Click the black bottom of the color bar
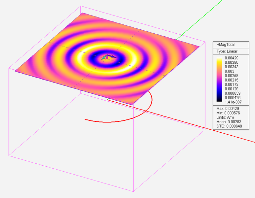The image size is (255, 198). tap(219, 101)
